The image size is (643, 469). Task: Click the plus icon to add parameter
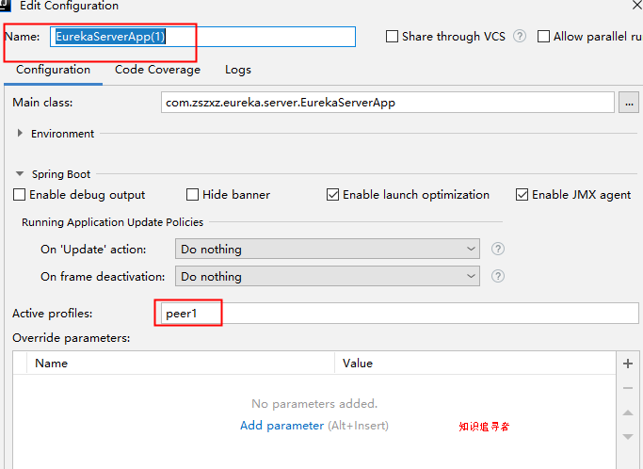pyautogui.click(x=628, y=364)
